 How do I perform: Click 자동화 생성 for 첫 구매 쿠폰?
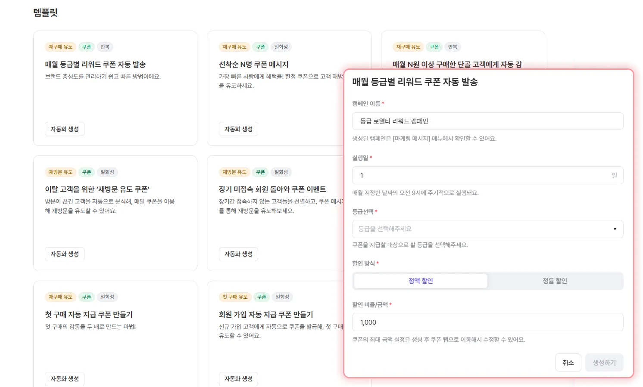tap(65, 379)
